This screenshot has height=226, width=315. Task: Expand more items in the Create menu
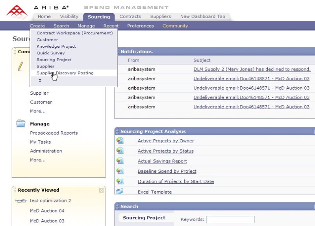pyautogui.click(x=40, y=80)
